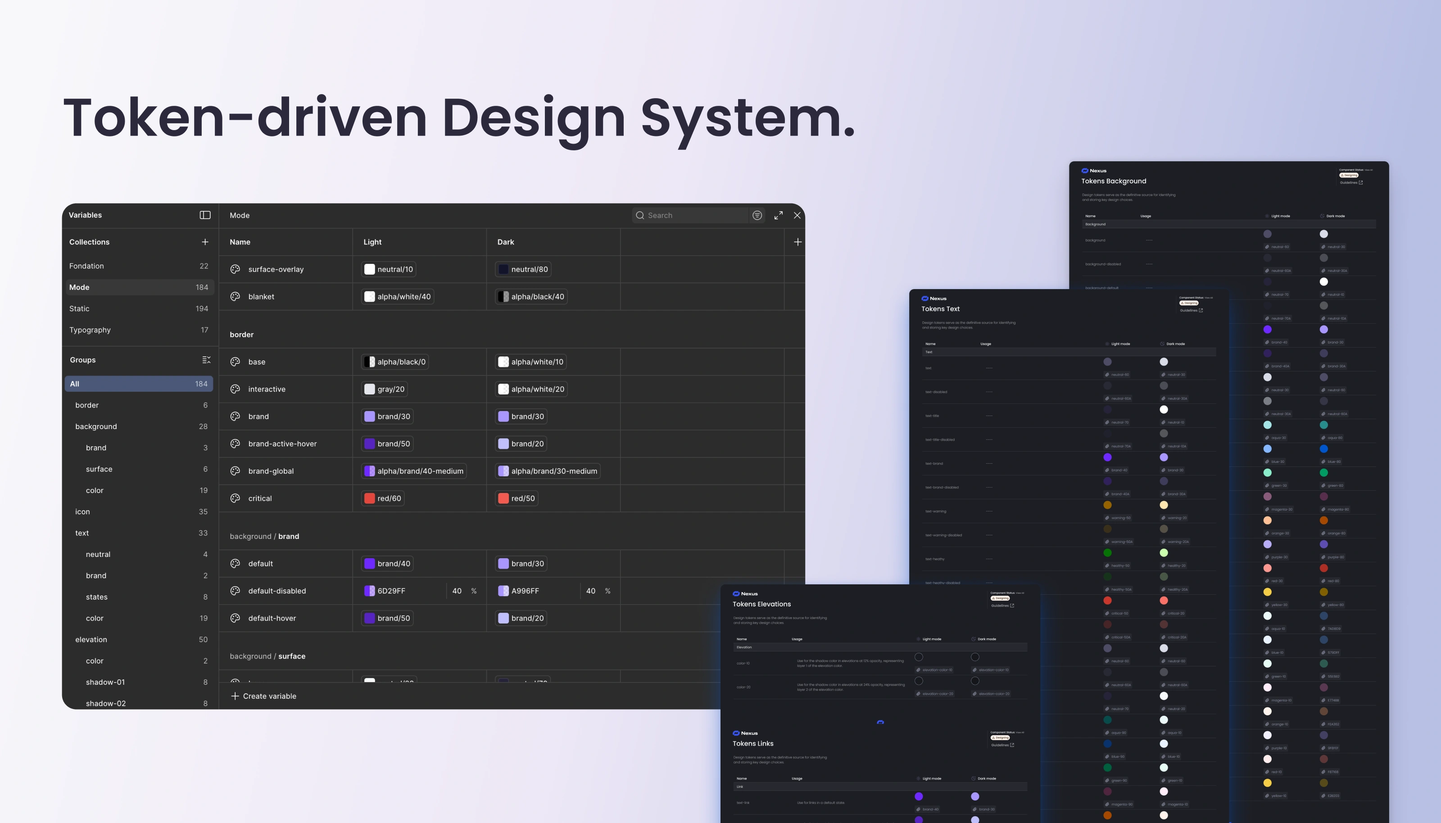
Task: Click plus icon to add collection
Action: tap(205, 242)
